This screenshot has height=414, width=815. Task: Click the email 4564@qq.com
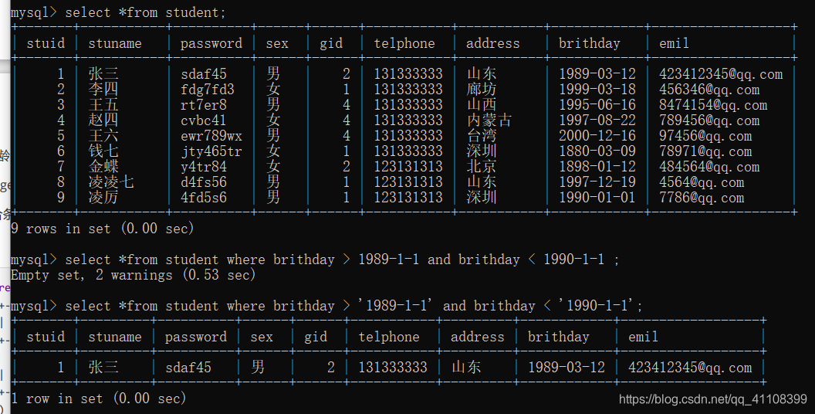click(x=702, y=182)
